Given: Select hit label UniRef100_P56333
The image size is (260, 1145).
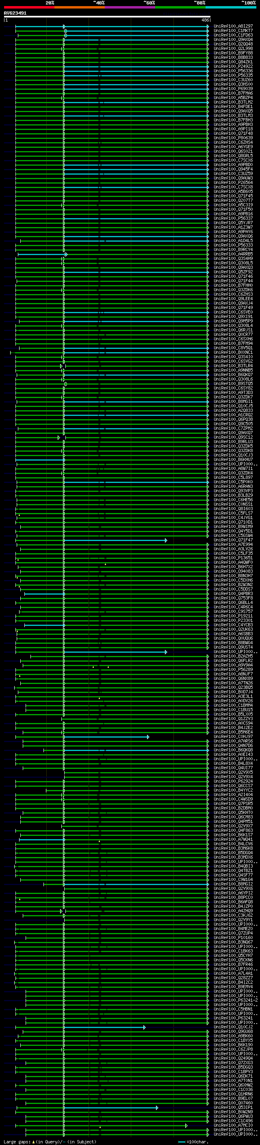Looking at the screenshot, I should click(x=233, y=245).
